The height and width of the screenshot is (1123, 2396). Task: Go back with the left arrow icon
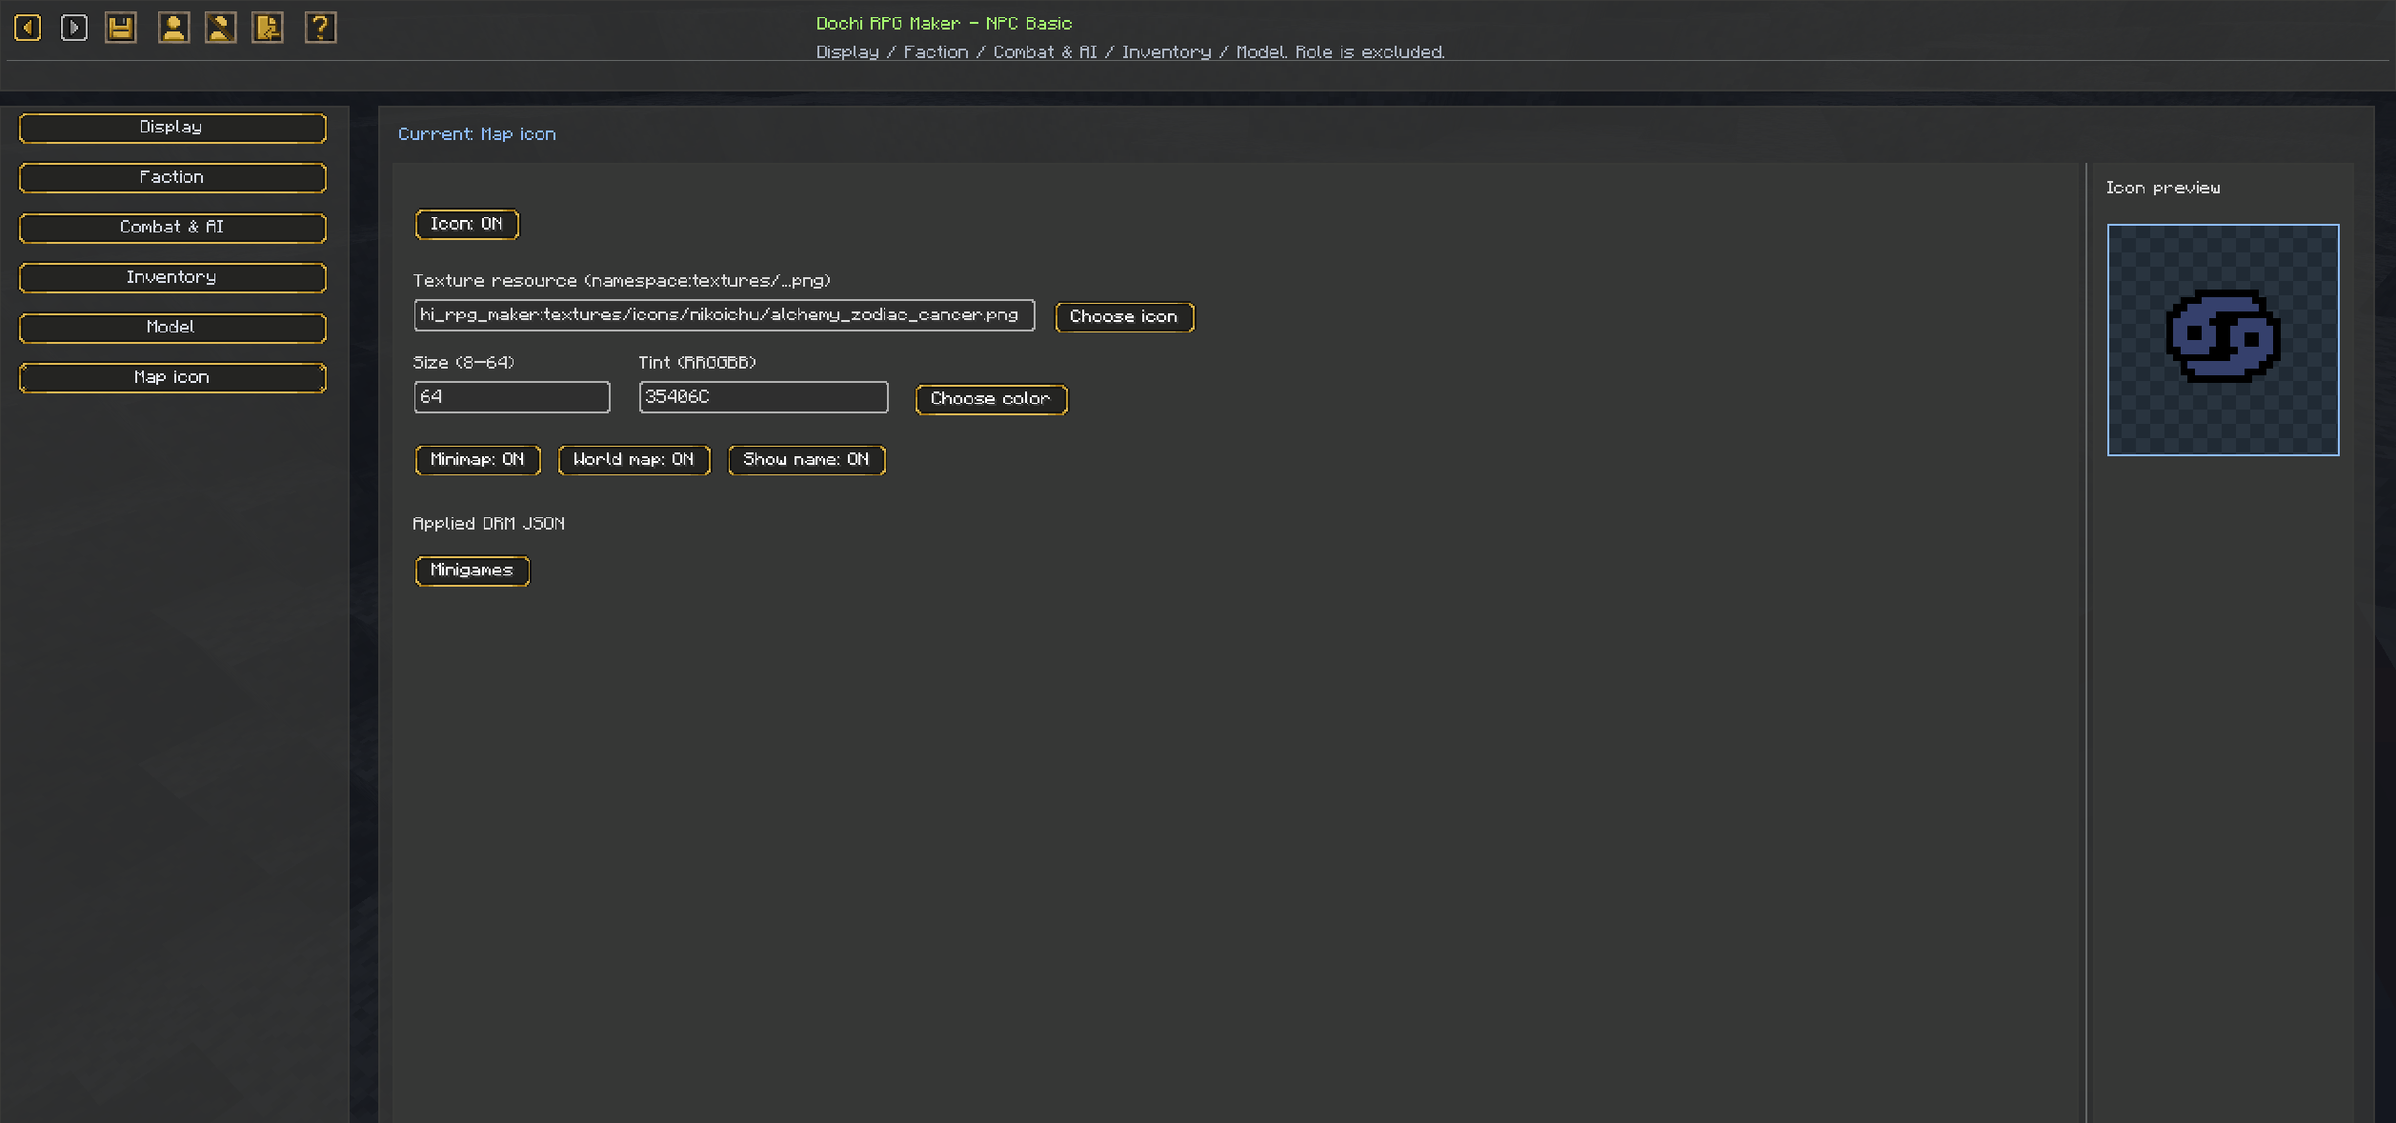(x=28, y=28)
